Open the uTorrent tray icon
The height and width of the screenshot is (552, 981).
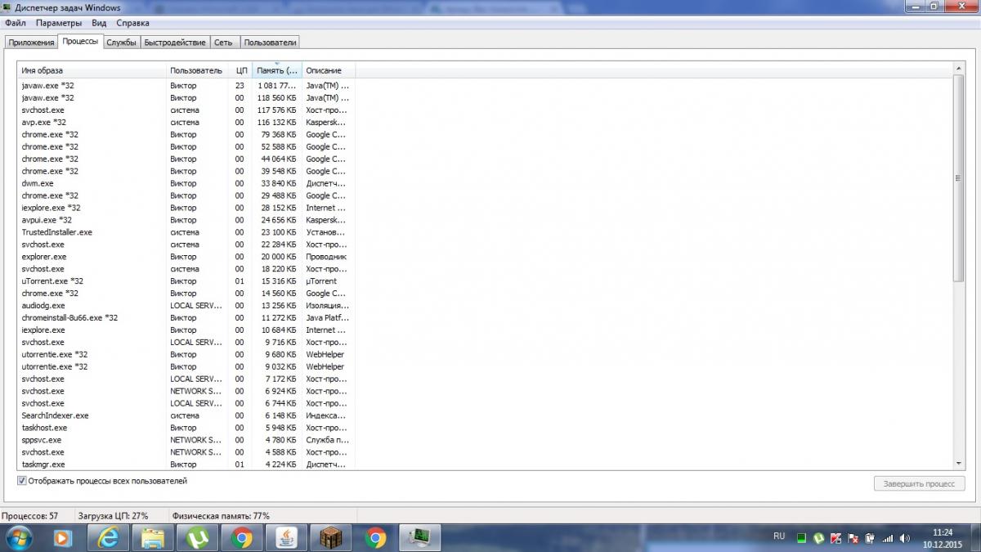click(x=819, y=538)
